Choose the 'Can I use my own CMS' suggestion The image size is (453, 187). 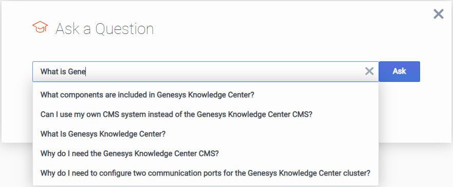point(205,114)
